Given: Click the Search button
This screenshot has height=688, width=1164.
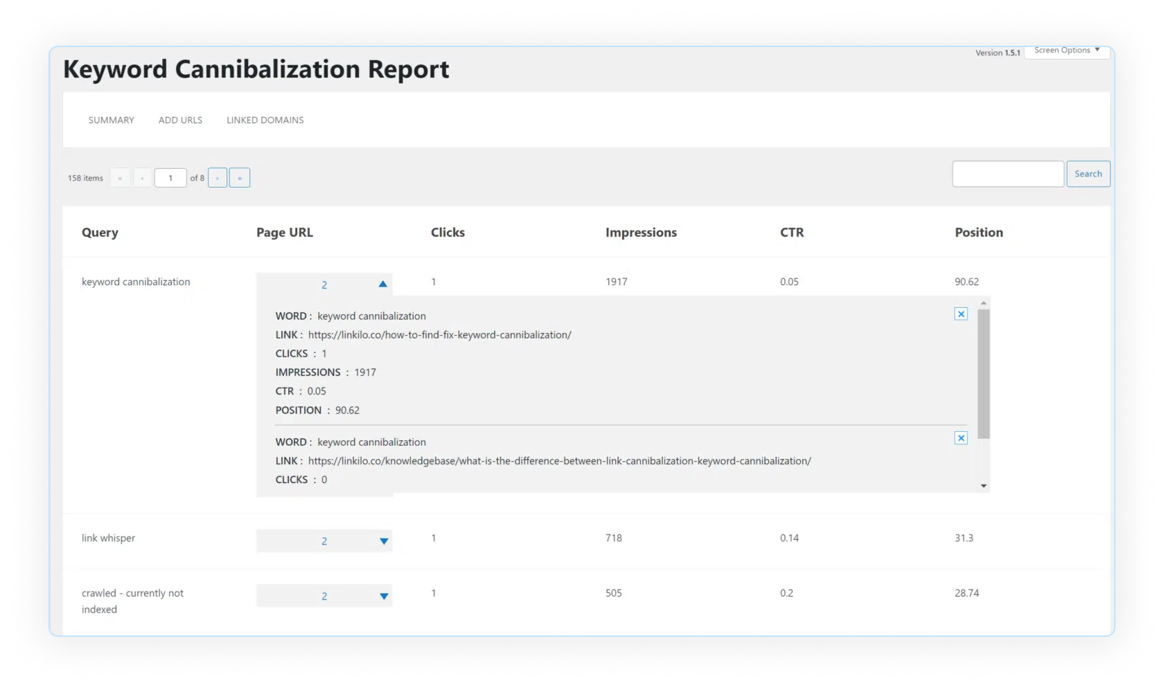Looking at the screenshot, I should pos(1088,174).
